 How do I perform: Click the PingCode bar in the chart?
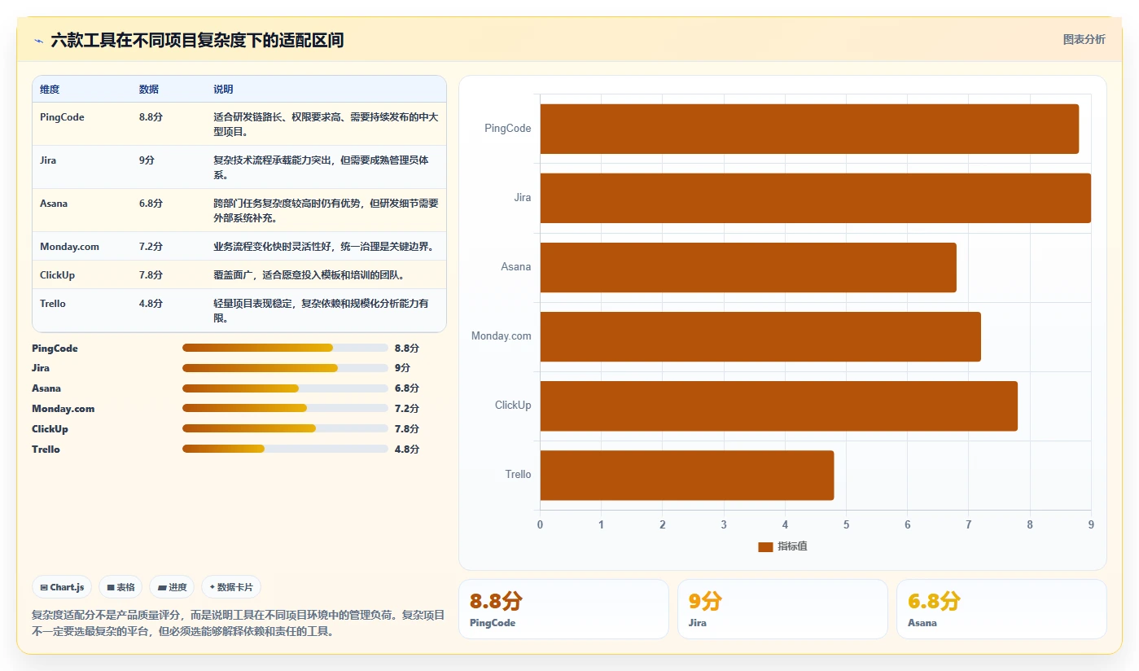coord(809,129)
